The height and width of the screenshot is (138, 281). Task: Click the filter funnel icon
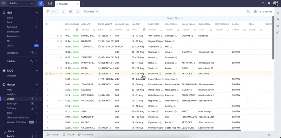[48, 12]
